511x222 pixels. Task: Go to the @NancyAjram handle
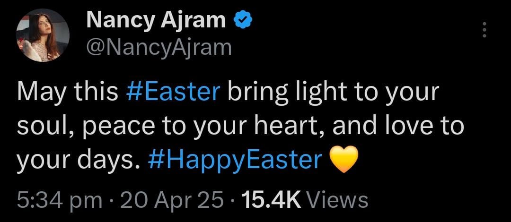[159, 47]
